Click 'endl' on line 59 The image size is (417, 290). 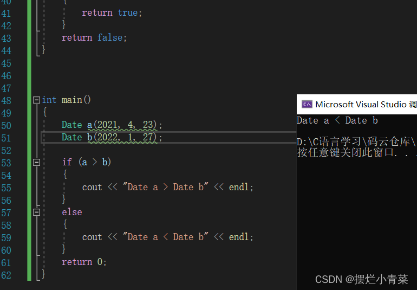coord(239,237)
